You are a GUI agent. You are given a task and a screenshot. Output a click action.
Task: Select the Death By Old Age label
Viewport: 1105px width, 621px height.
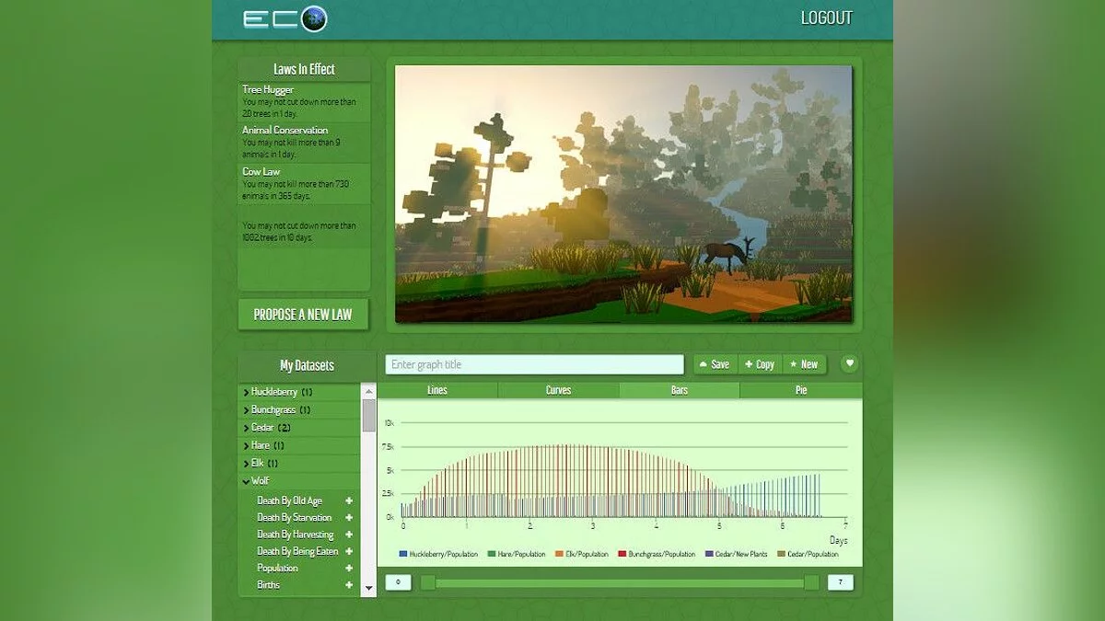[x=289, y=500]
